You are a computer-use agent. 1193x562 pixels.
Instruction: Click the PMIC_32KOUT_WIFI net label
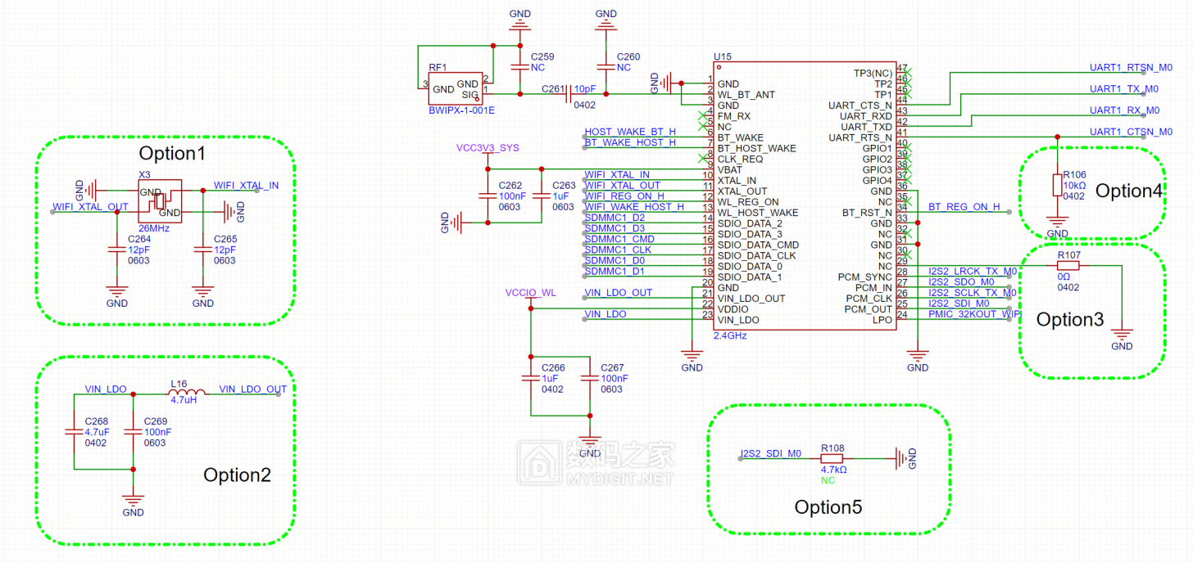tap(974, 314)
